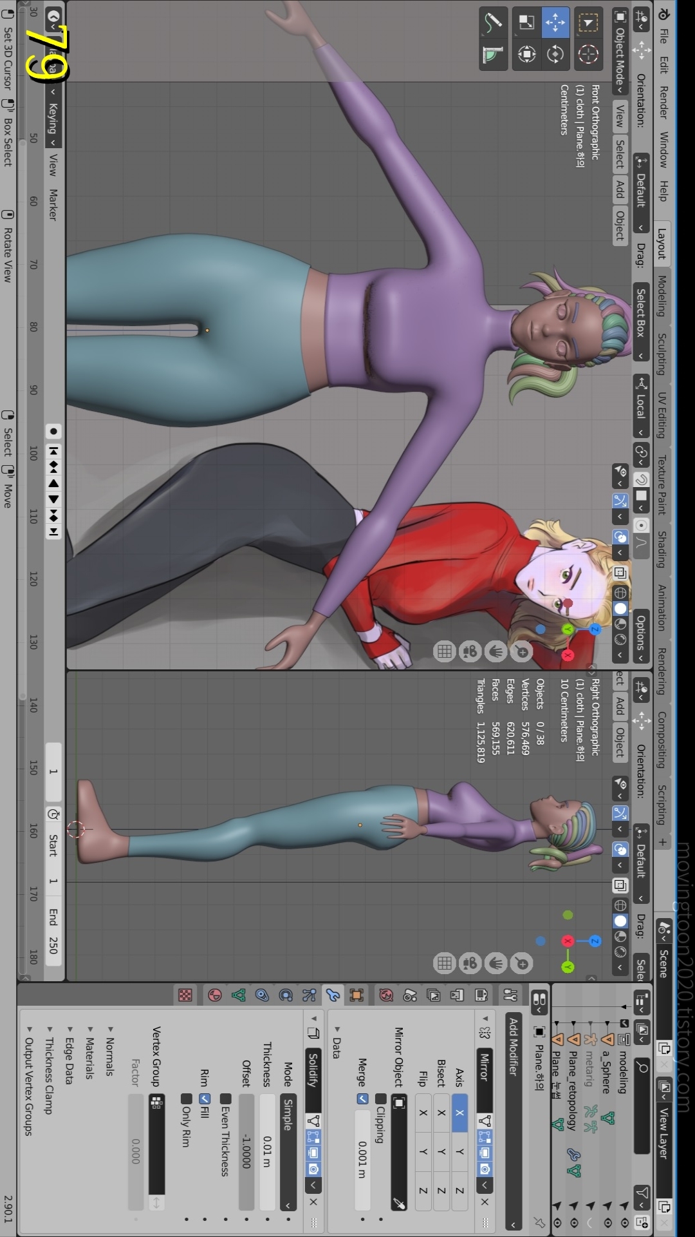Open the Object Data properties triangle tab
Viewport: 695px width, 1237px height.
click(x=239, y=995)
